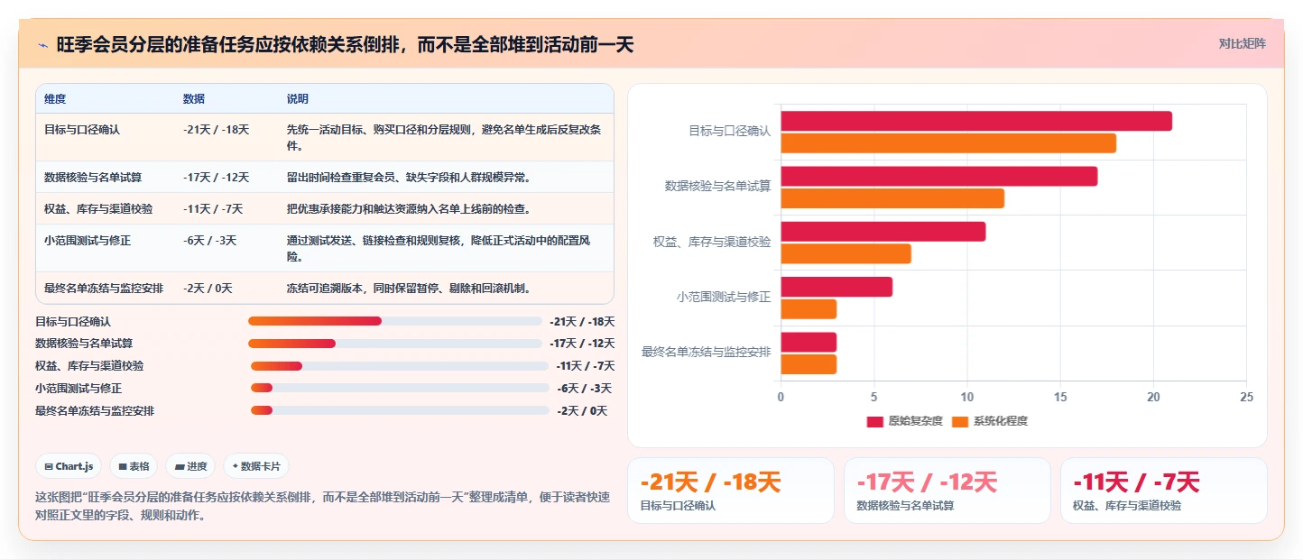Click progress value -6天 / -3天
1303x560 pixels.
[584, 388]
